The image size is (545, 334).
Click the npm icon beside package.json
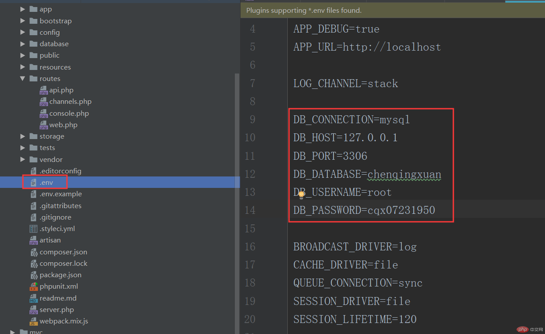(x=33, y=275)
